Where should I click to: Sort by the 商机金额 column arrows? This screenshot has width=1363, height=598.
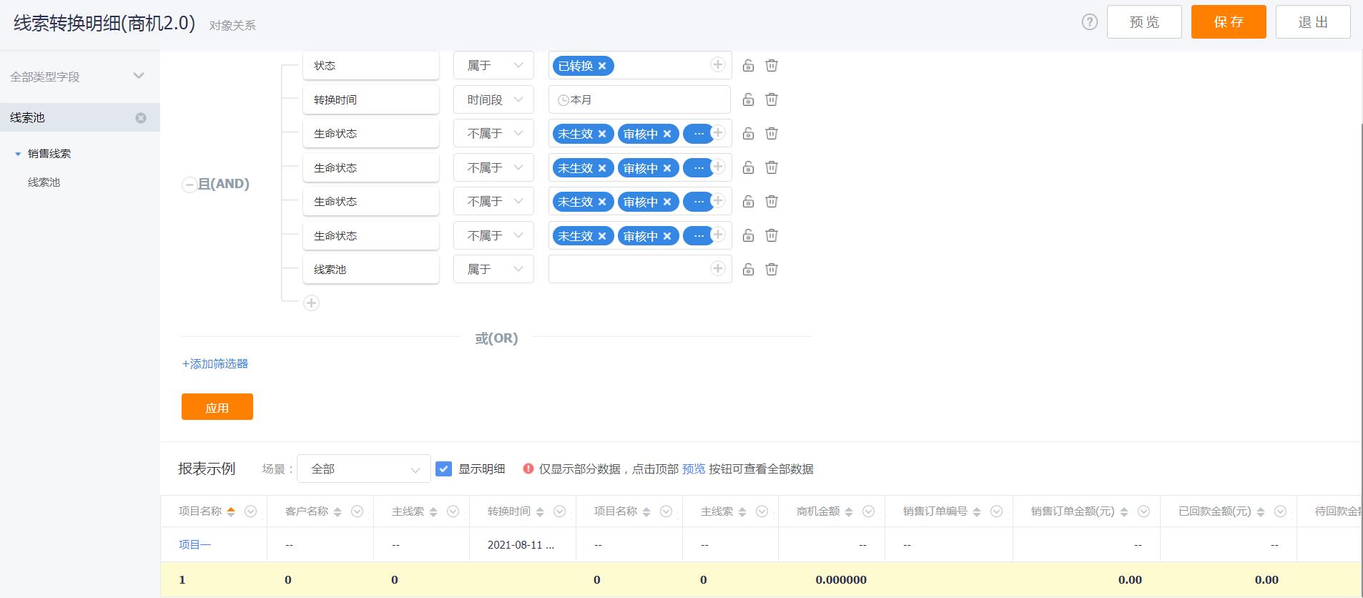tap(849, 511)
